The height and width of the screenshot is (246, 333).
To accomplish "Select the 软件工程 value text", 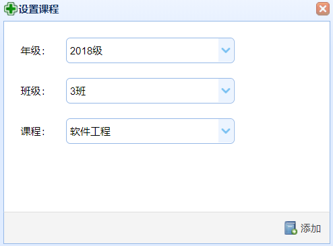I will [x=90, y=131].
